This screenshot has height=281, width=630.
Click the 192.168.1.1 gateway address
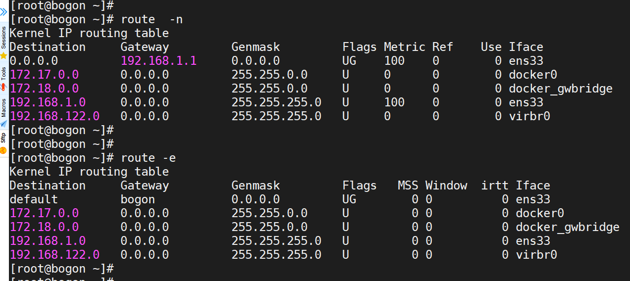point(158,61)
